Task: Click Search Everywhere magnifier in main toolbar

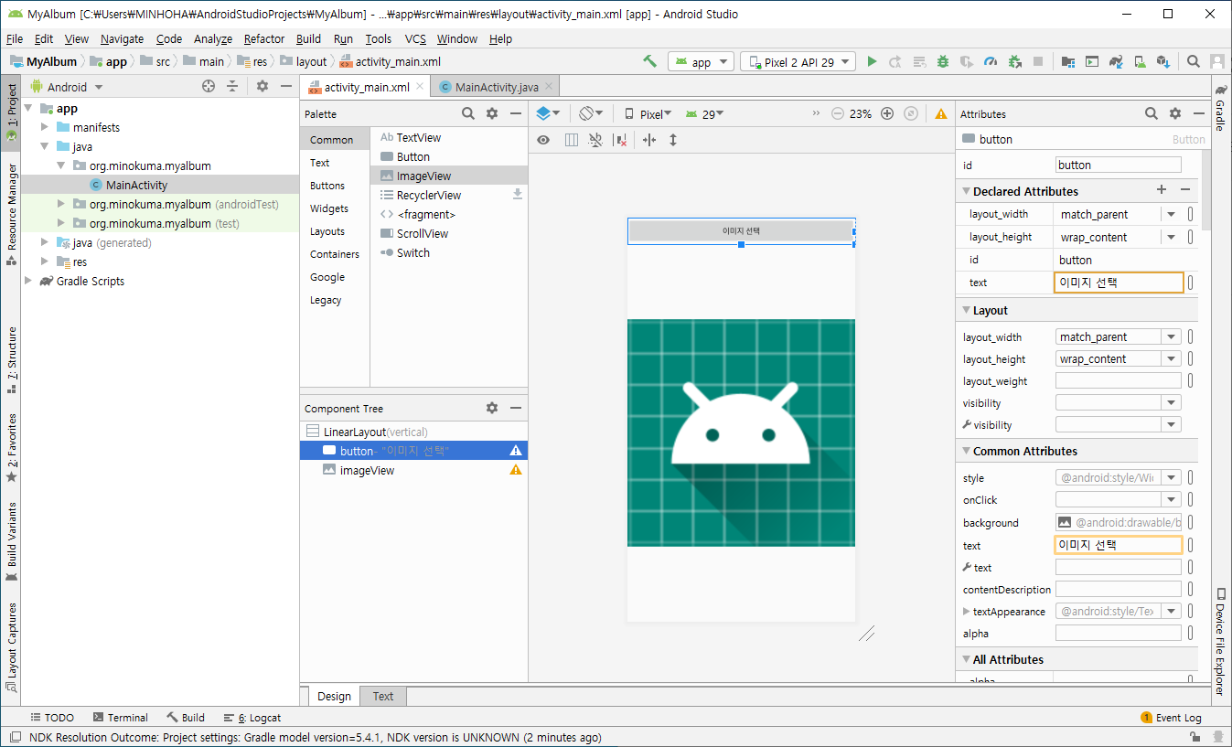Action: 1194,61
